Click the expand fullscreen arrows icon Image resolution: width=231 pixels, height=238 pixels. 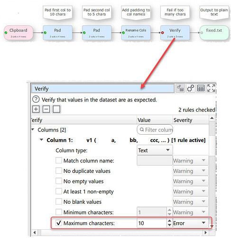(x=211, y=88)
